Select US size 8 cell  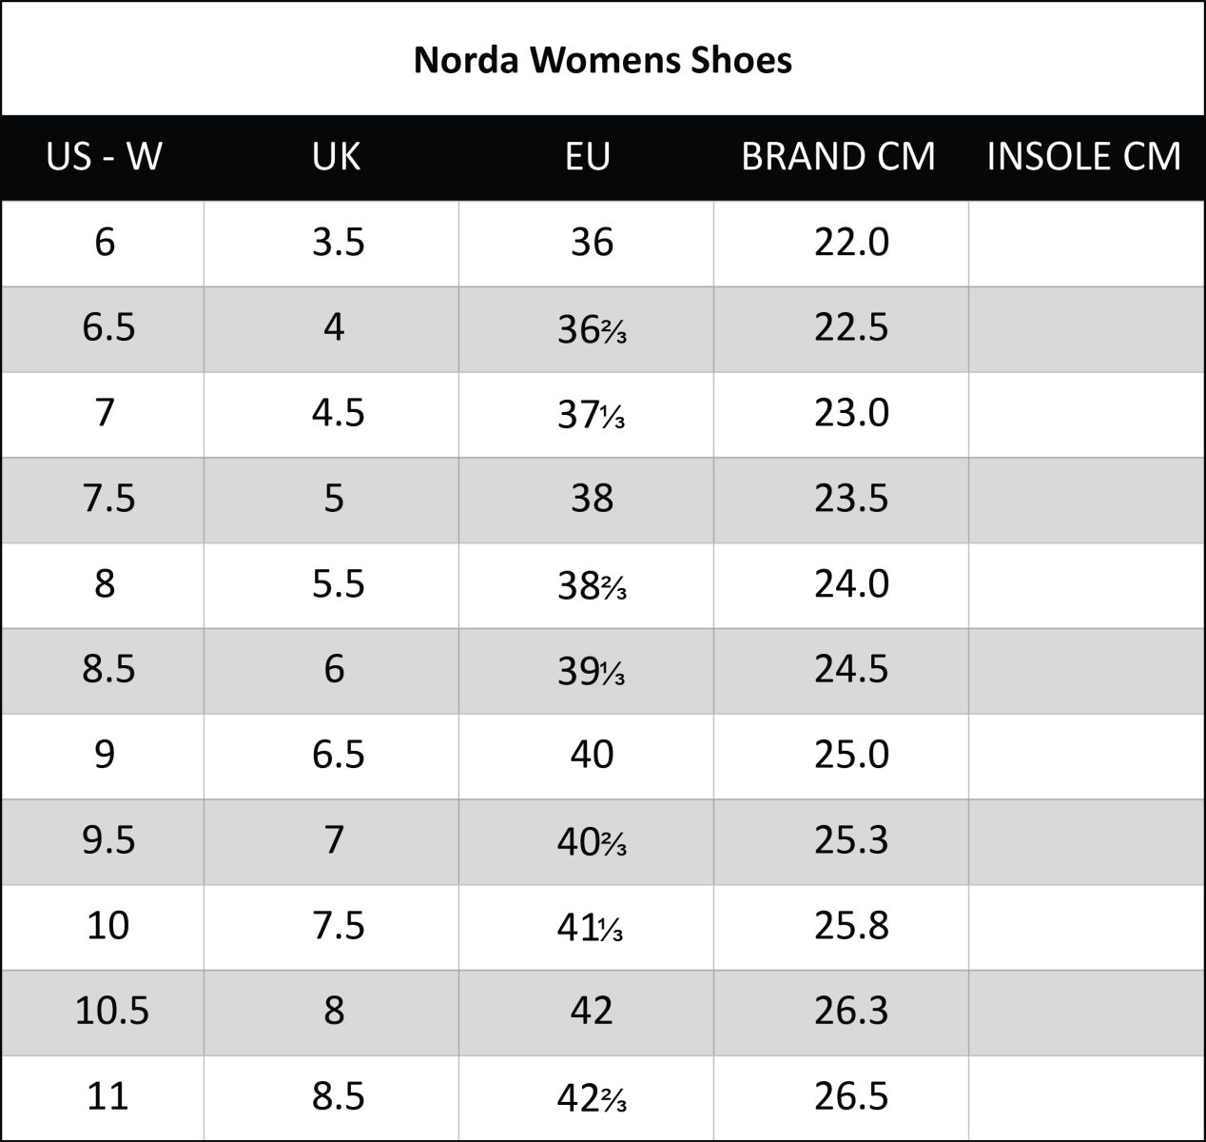[x=104, y=584]
